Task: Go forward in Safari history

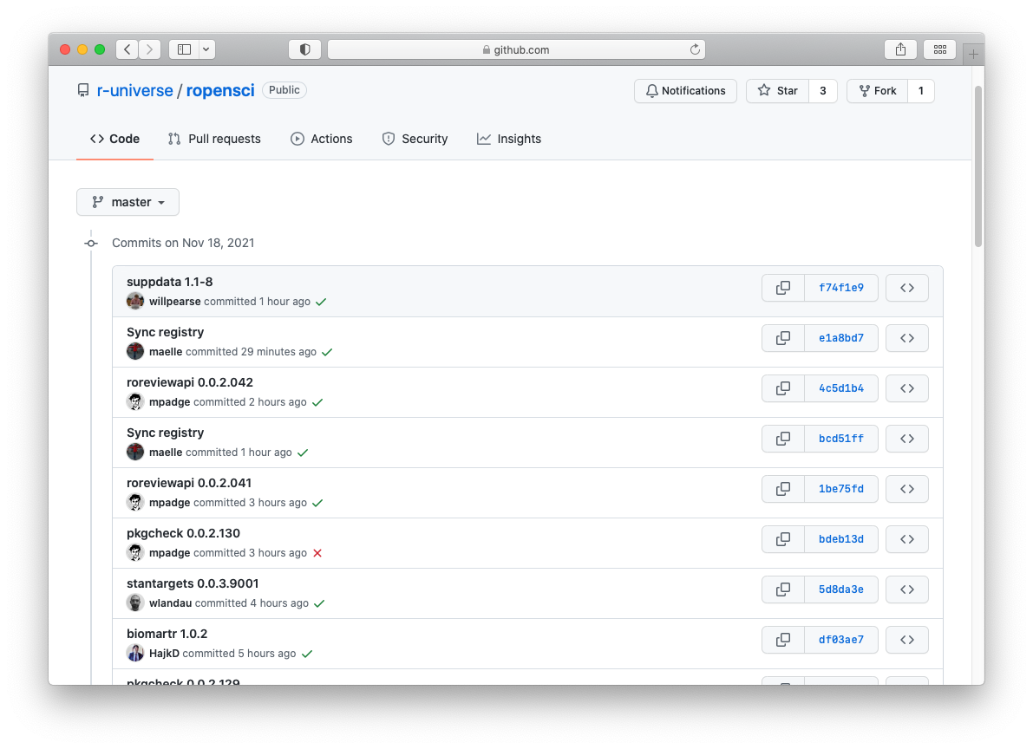Action: tap(149, 49)
